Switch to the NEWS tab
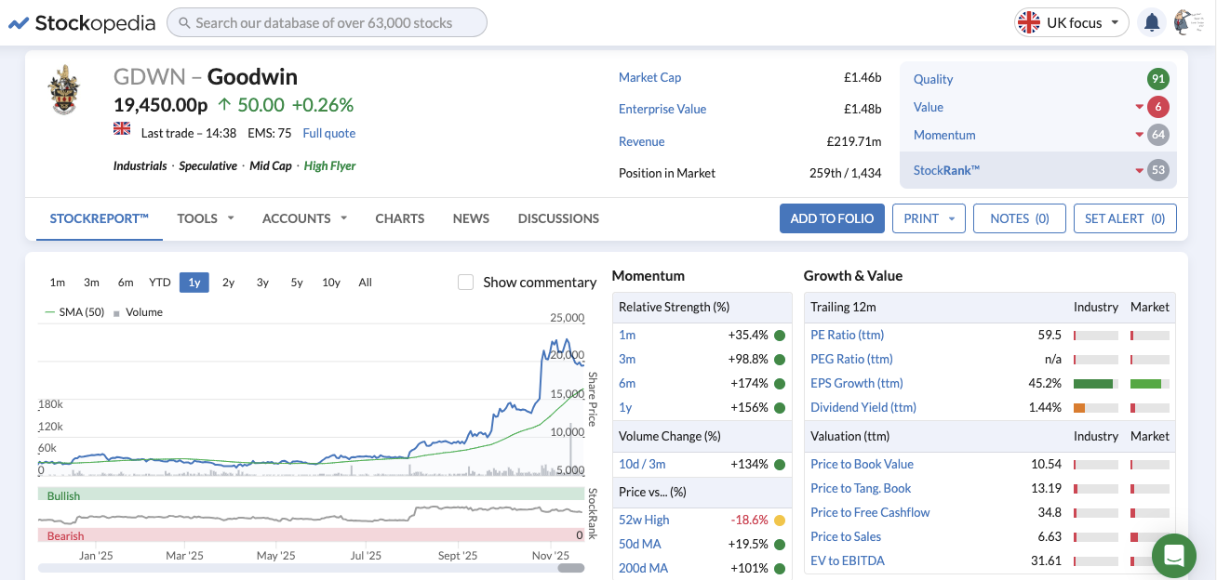Screen dimensions: 1217x580 tap(471, 218)
